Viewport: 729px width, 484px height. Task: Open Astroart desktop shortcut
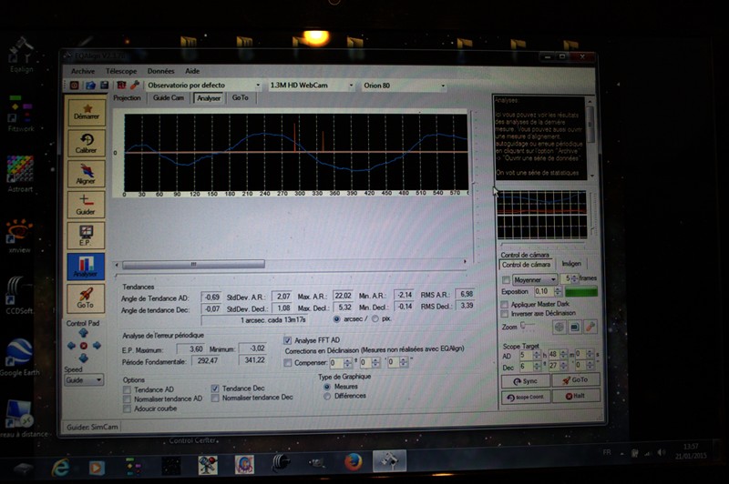click(x=20, y=174)
